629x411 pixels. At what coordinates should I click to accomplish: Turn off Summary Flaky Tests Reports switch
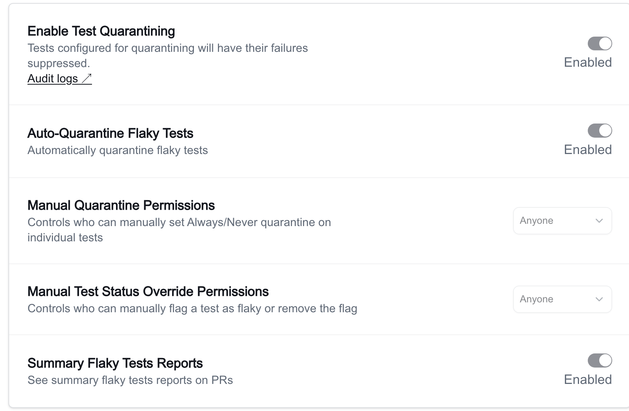600,360
